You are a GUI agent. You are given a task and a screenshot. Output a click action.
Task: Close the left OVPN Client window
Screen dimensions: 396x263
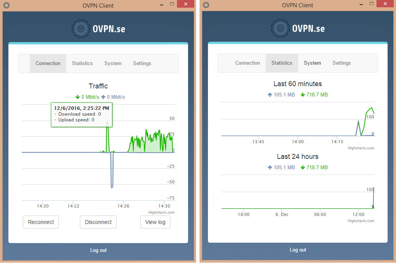point(186,4)
